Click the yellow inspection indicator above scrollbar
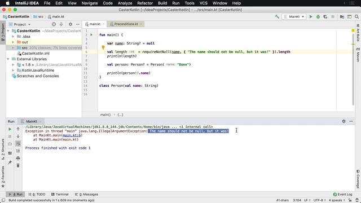Viewport: 361px width, 203px height. point(353,30)
